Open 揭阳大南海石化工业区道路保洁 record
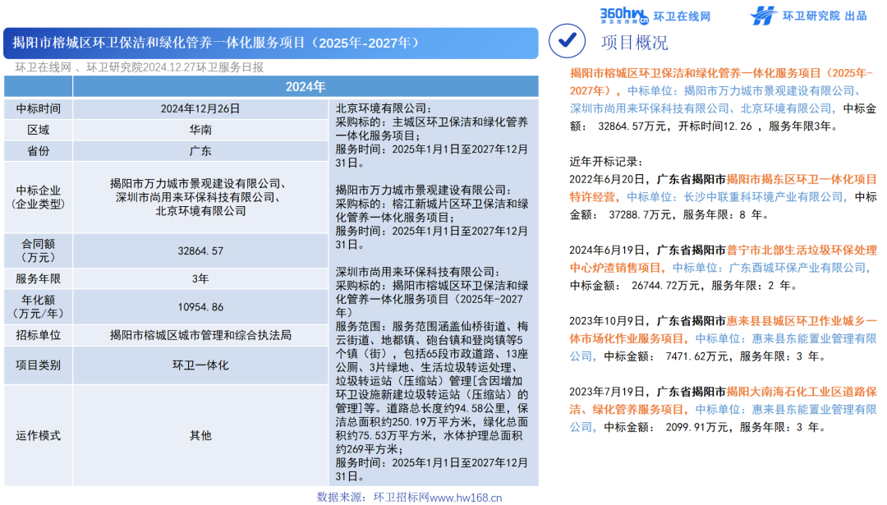The image size is (887, 505). (x=723, y=401)
